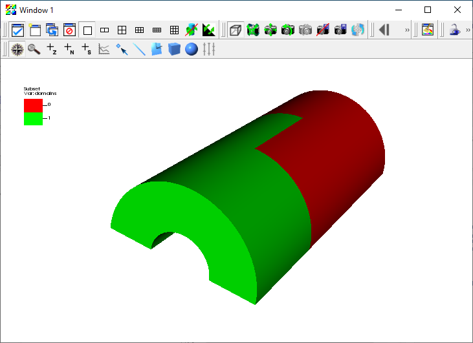The image size is (473, 343).
Task: Enable the blue sphere tool
Action: point(192,49)
